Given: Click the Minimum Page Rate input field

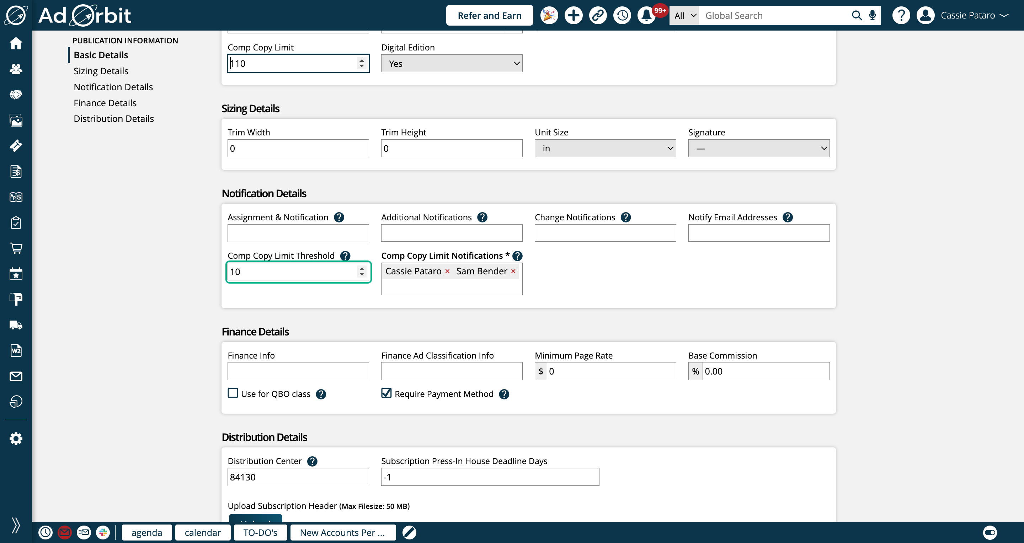Looking at the screenshot, I should point(611,371).
